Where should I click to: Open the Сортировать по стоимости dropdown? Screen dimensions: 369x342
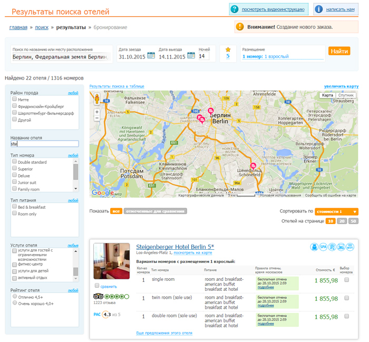click(x=336, y=212)
